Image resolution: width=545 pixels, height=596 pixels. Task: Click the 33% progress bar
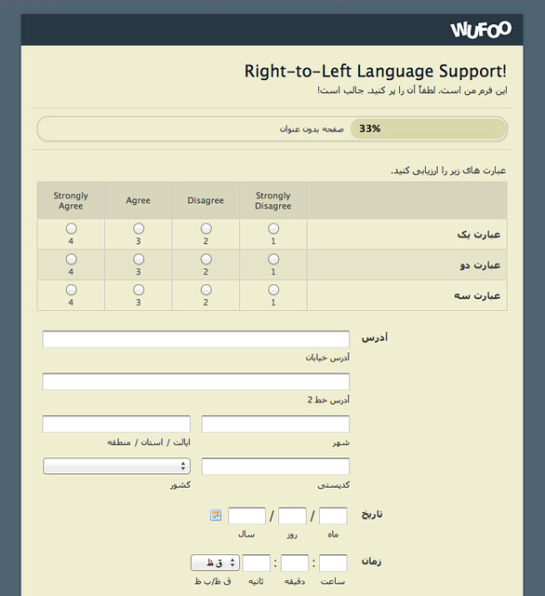coord(272,129)
